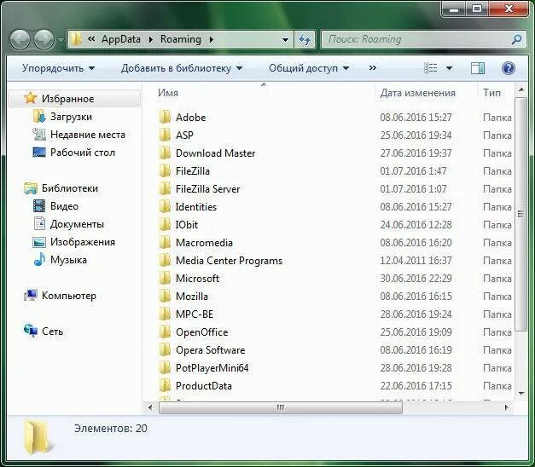The height and width of the screenshot is (467, 535).
Task: Select the Macromedia folder icon
Action: [x=165, y=242]
